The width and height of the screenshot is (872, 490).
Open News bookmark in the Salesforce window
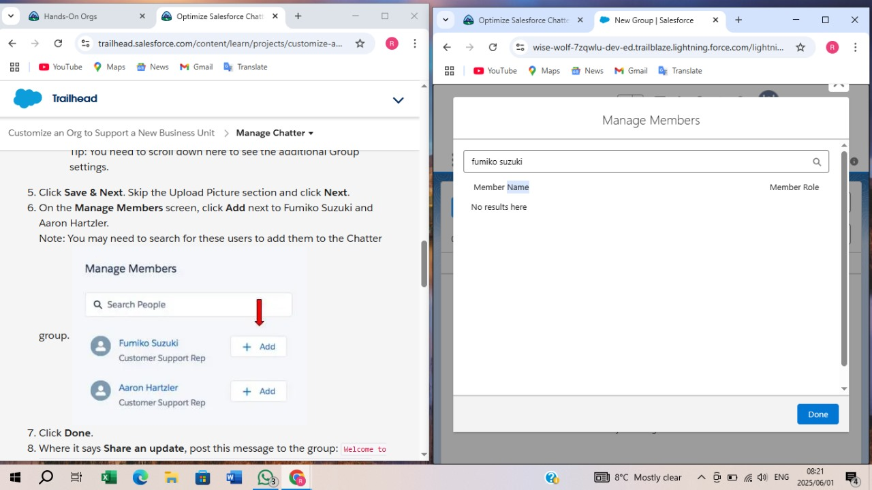click(587, 70)
